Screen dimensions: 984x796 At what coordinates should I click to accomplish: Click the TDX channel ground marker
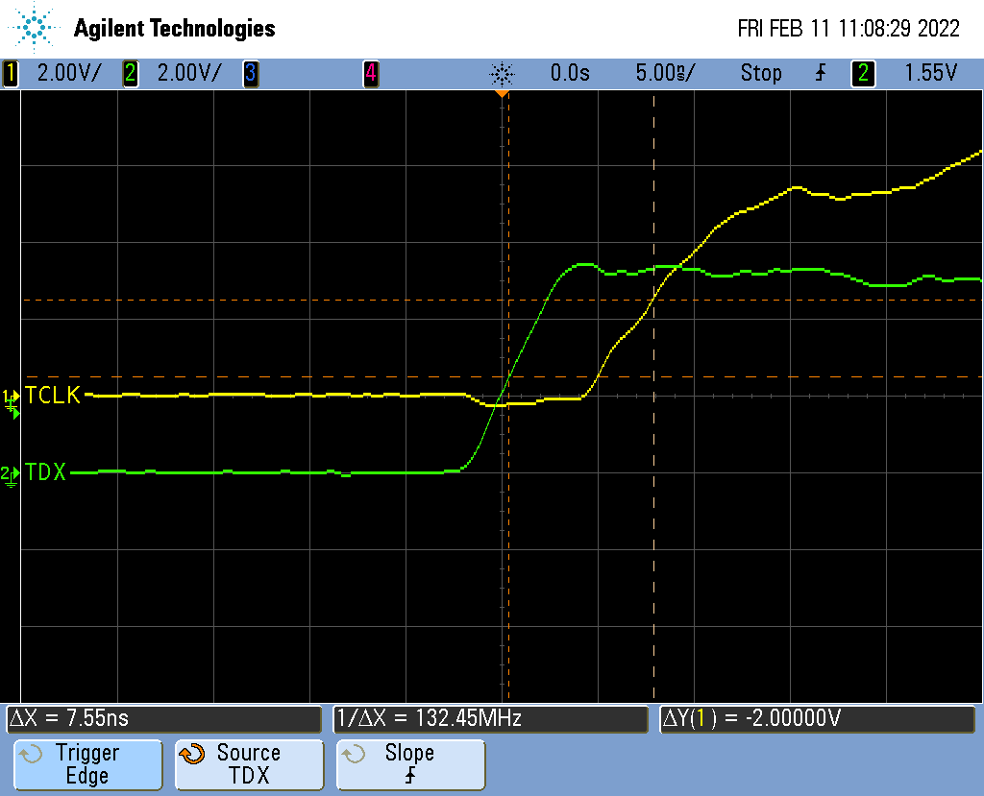pos(10,473)
